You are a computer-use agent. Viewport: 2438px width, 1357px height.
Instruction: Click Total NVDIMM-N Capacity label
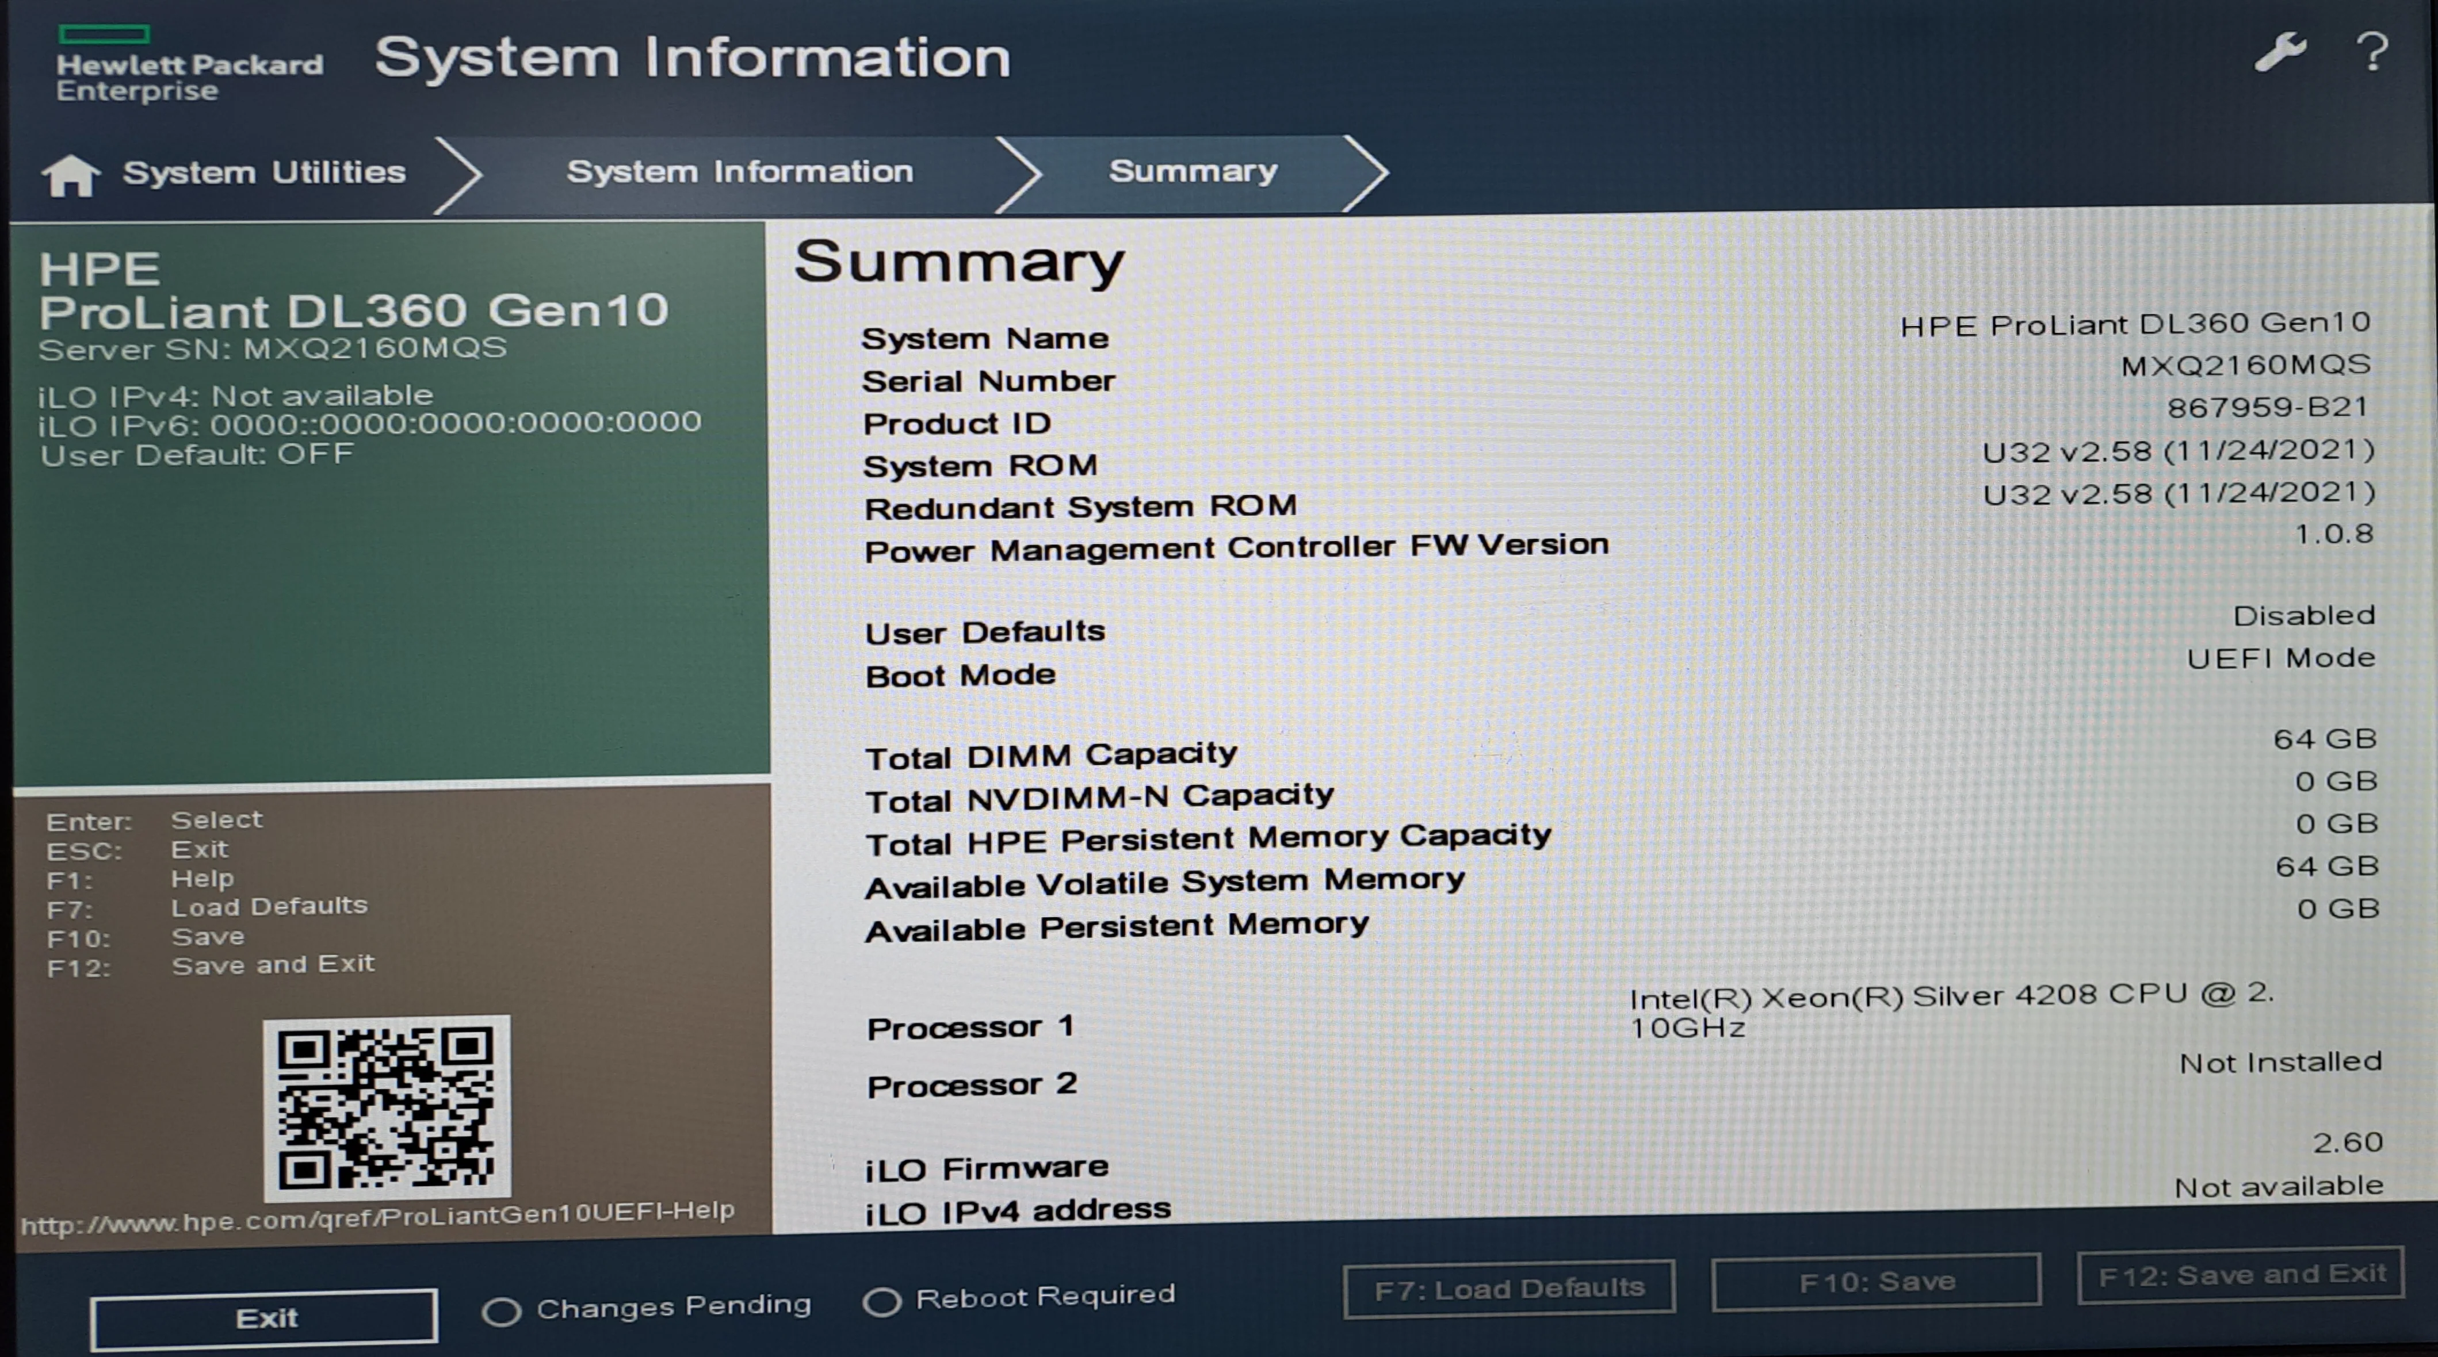click(1099, 798)
